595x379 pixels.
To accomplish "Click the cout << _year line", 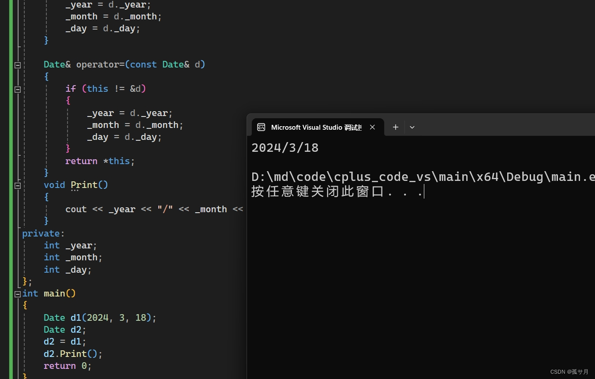I will 154,209.
